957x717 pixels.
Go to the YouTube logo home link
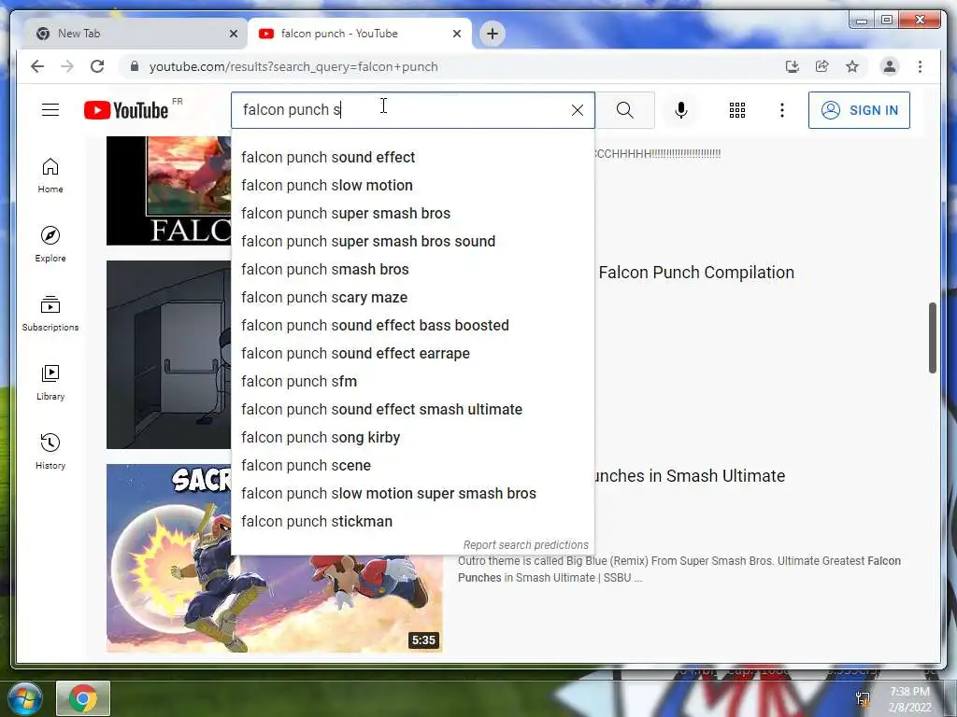(126, 110)
